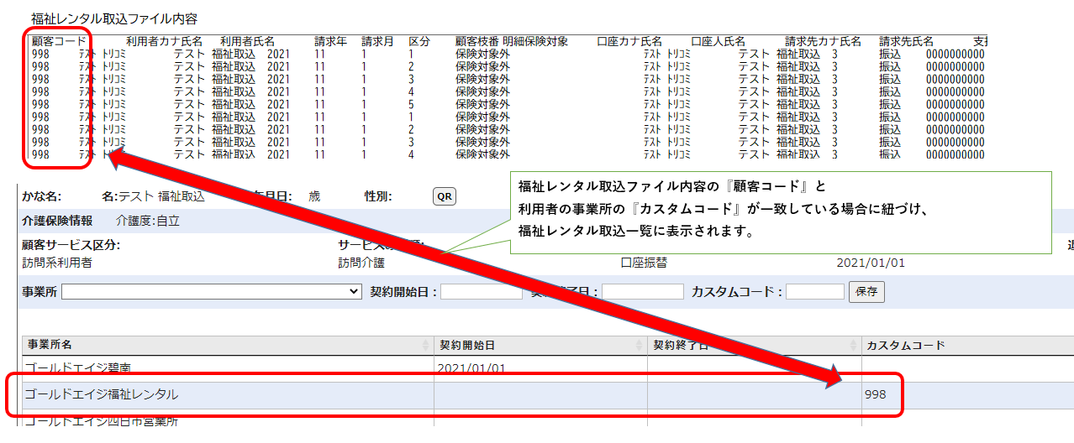Screen dimensions: 1074x443
Task: Click the カスタムコード column header
Action: [x=906, y=346]
